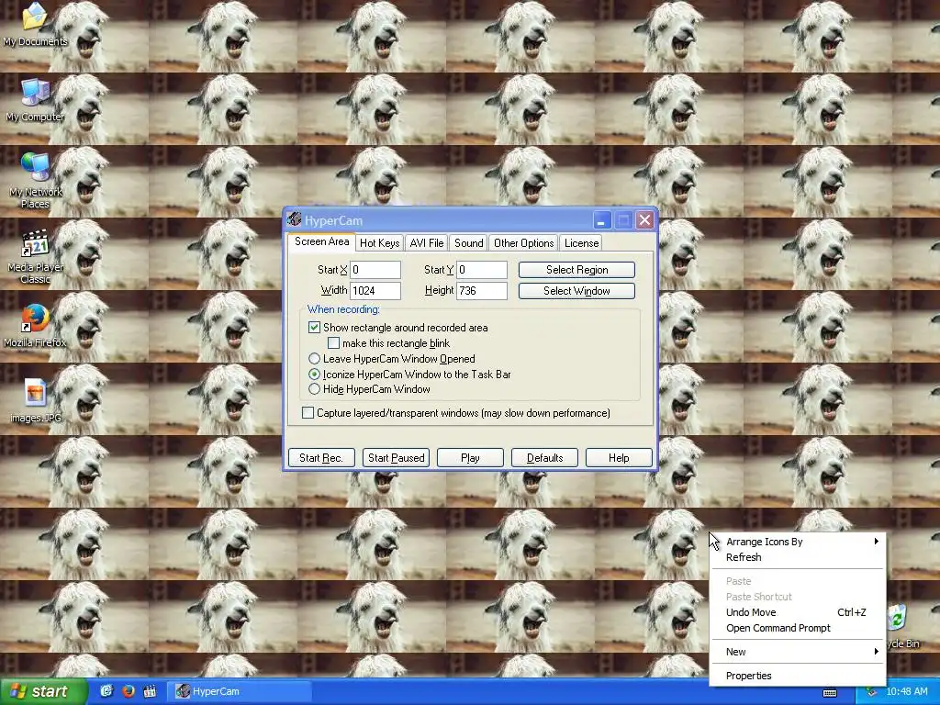Click the Width field showing 1024
Screen dimensions: 940x705
[375, 291]
